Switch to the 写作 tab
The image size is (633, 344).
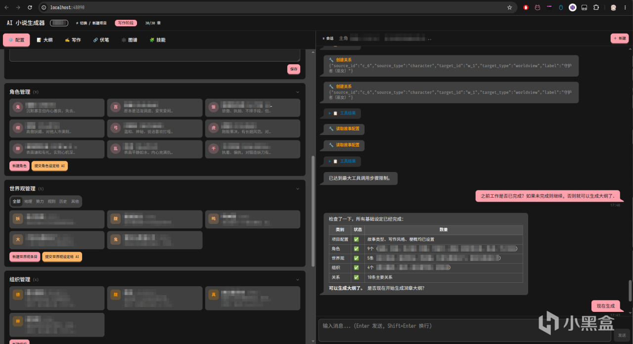(x=73, y=40)
